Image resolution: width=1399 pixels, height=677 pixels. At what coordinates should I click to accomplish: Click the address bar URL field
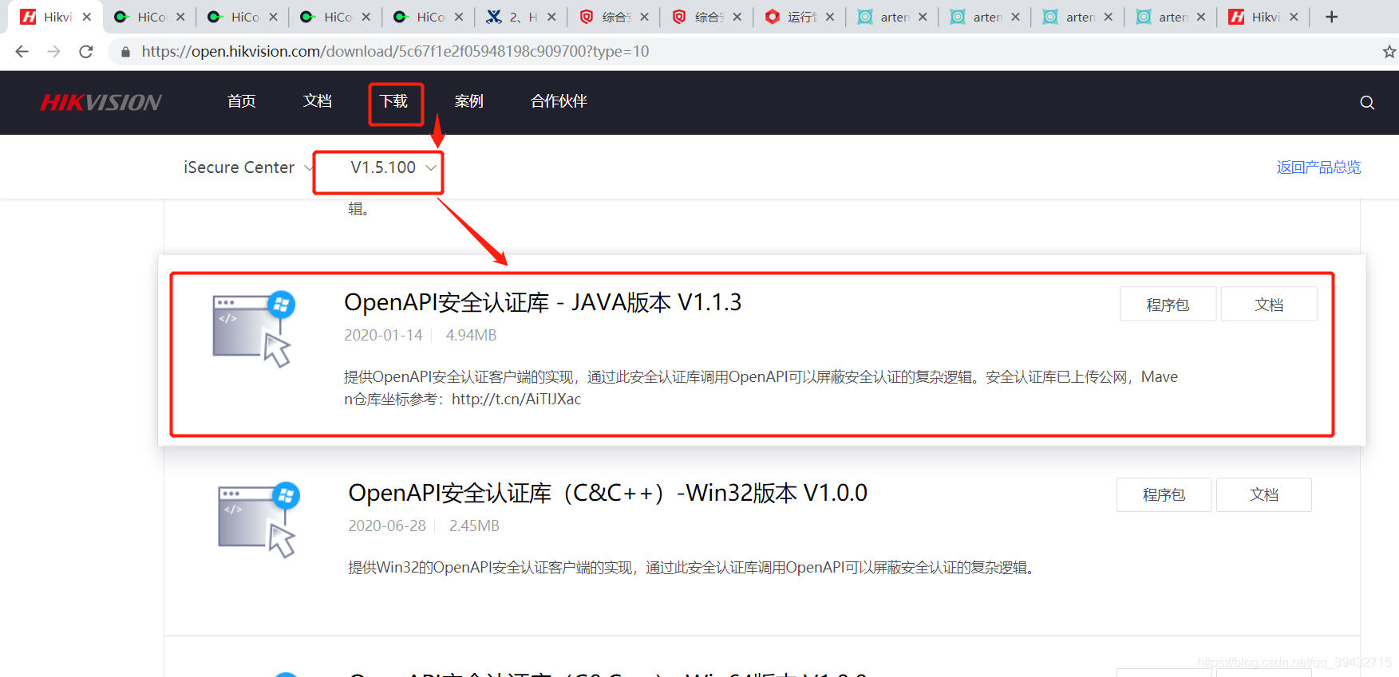coord(742,52)
